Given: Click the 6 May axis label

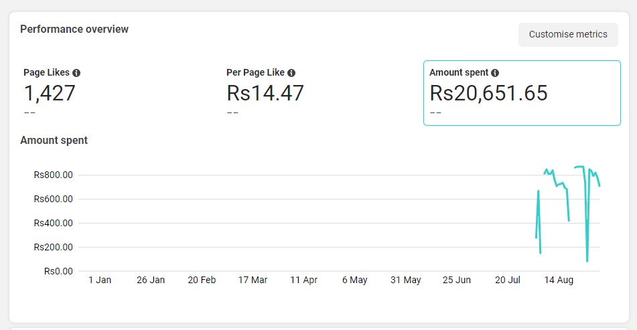Looking at the screenshot, I should tap(354, 280).
